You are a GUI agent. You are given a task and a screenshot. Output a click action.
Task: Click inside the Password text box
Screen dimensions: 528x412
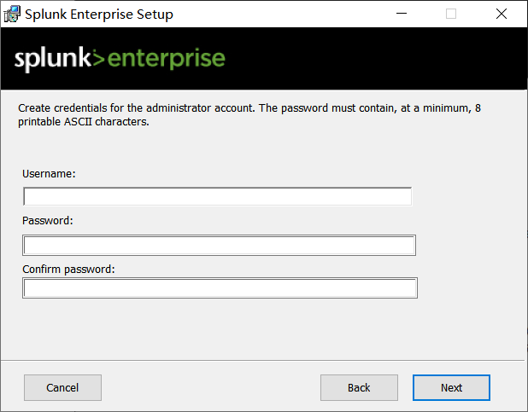(x=219, y=246)
